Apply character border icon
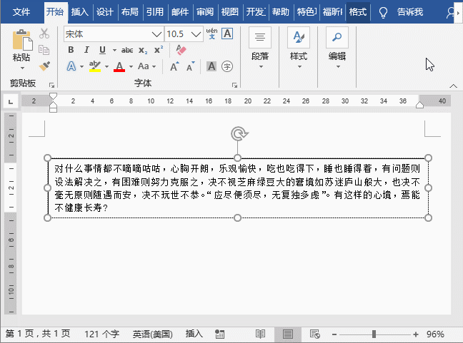 click(227, 34)
